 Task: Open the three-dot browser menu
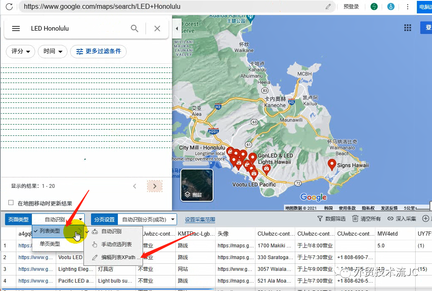[408, 7]
